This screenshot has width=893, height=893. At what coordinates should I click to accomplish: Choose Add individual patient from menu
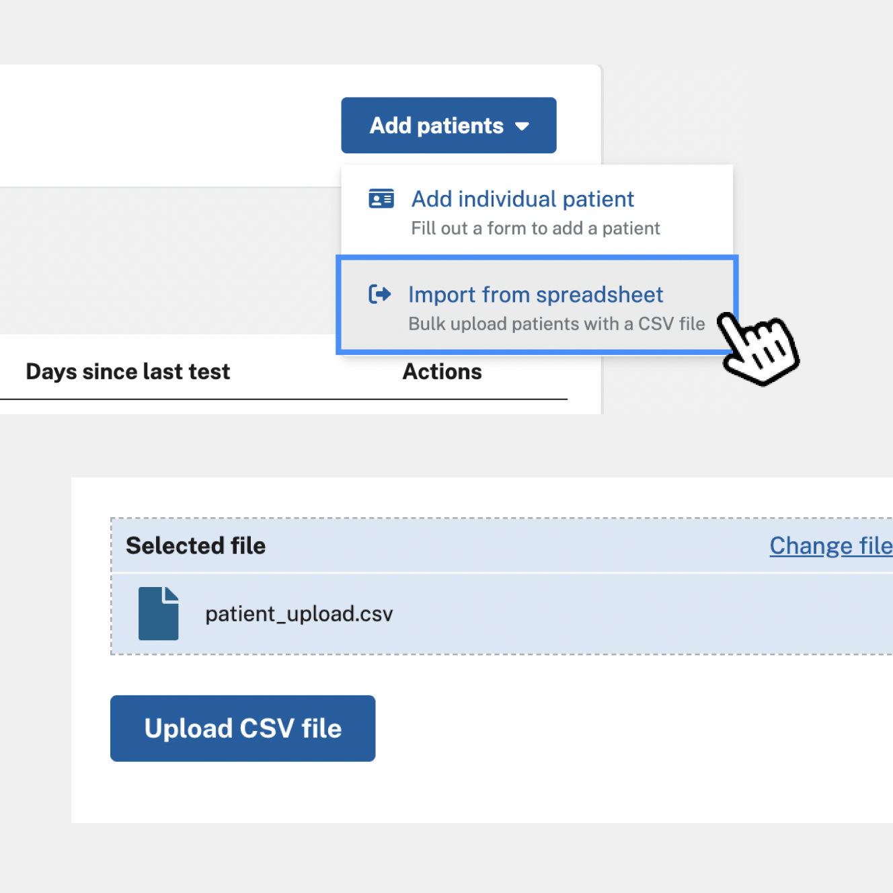[x=522, y=199]
